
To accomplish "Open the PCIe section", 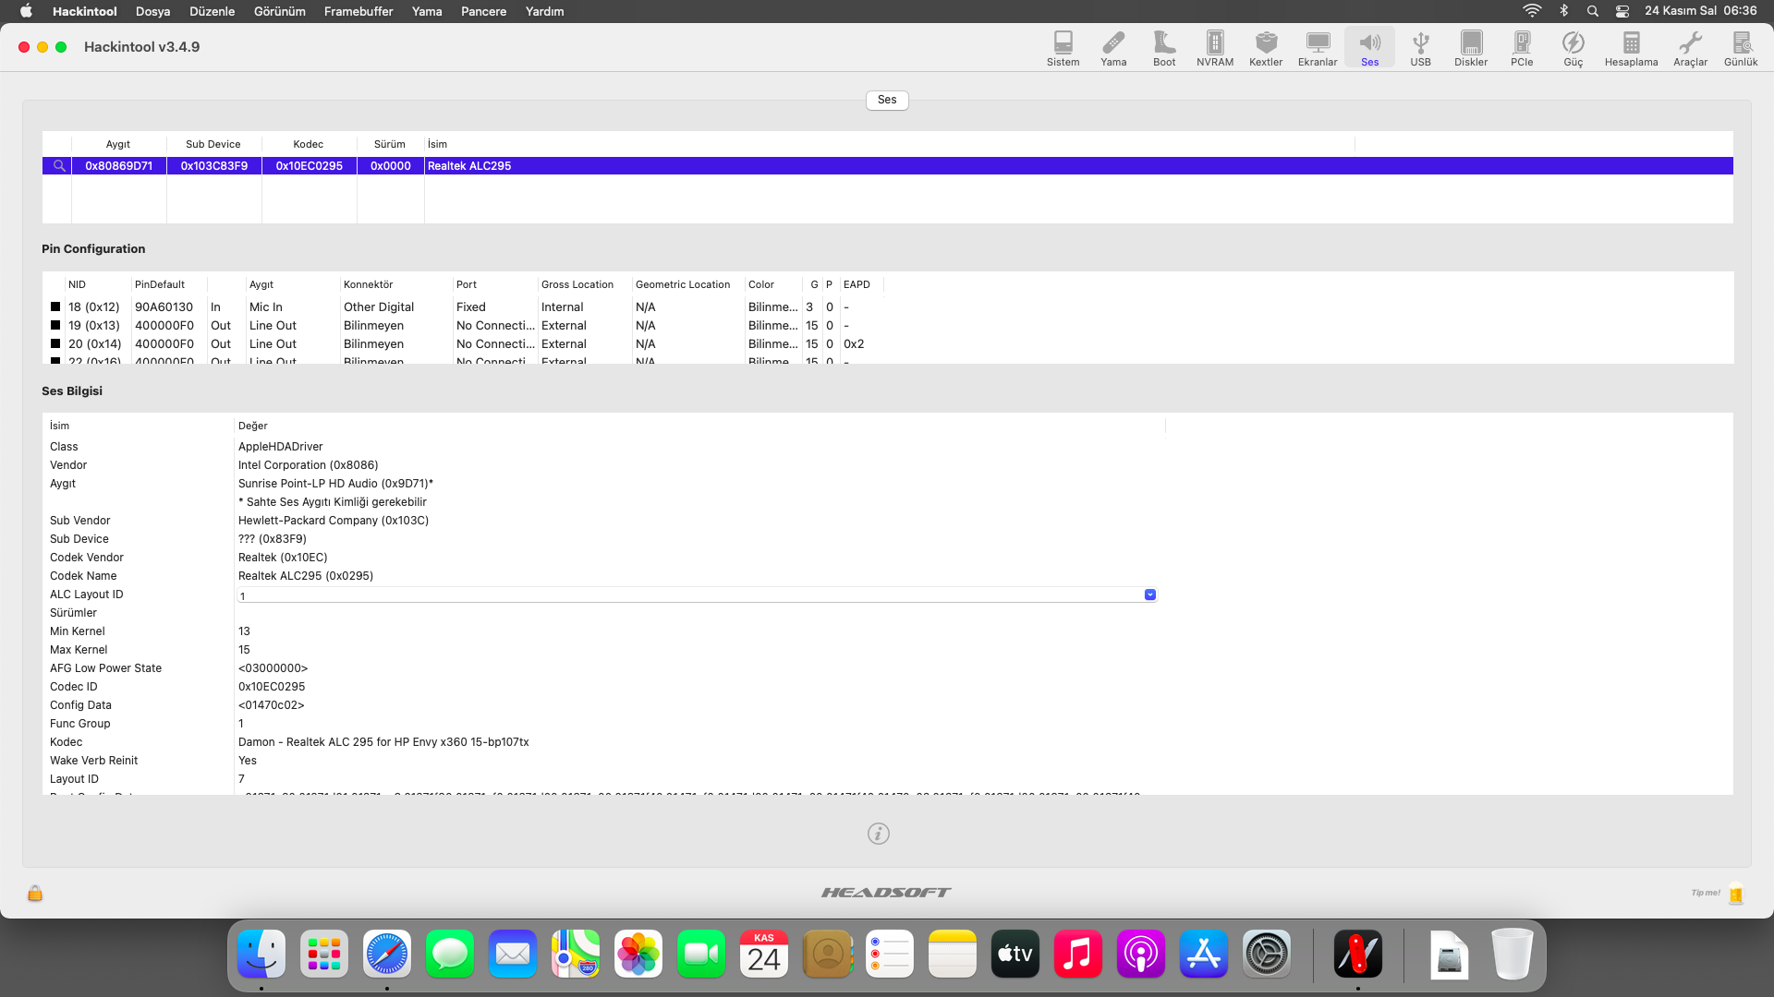I will (x=1522, y=48).
